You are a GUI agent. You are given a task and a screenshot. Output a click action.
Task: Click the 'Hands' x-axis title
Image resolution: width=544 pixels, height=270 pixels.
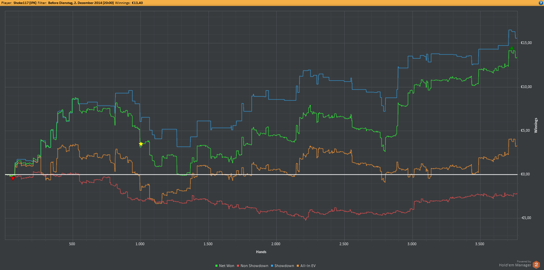pos(261,252)
